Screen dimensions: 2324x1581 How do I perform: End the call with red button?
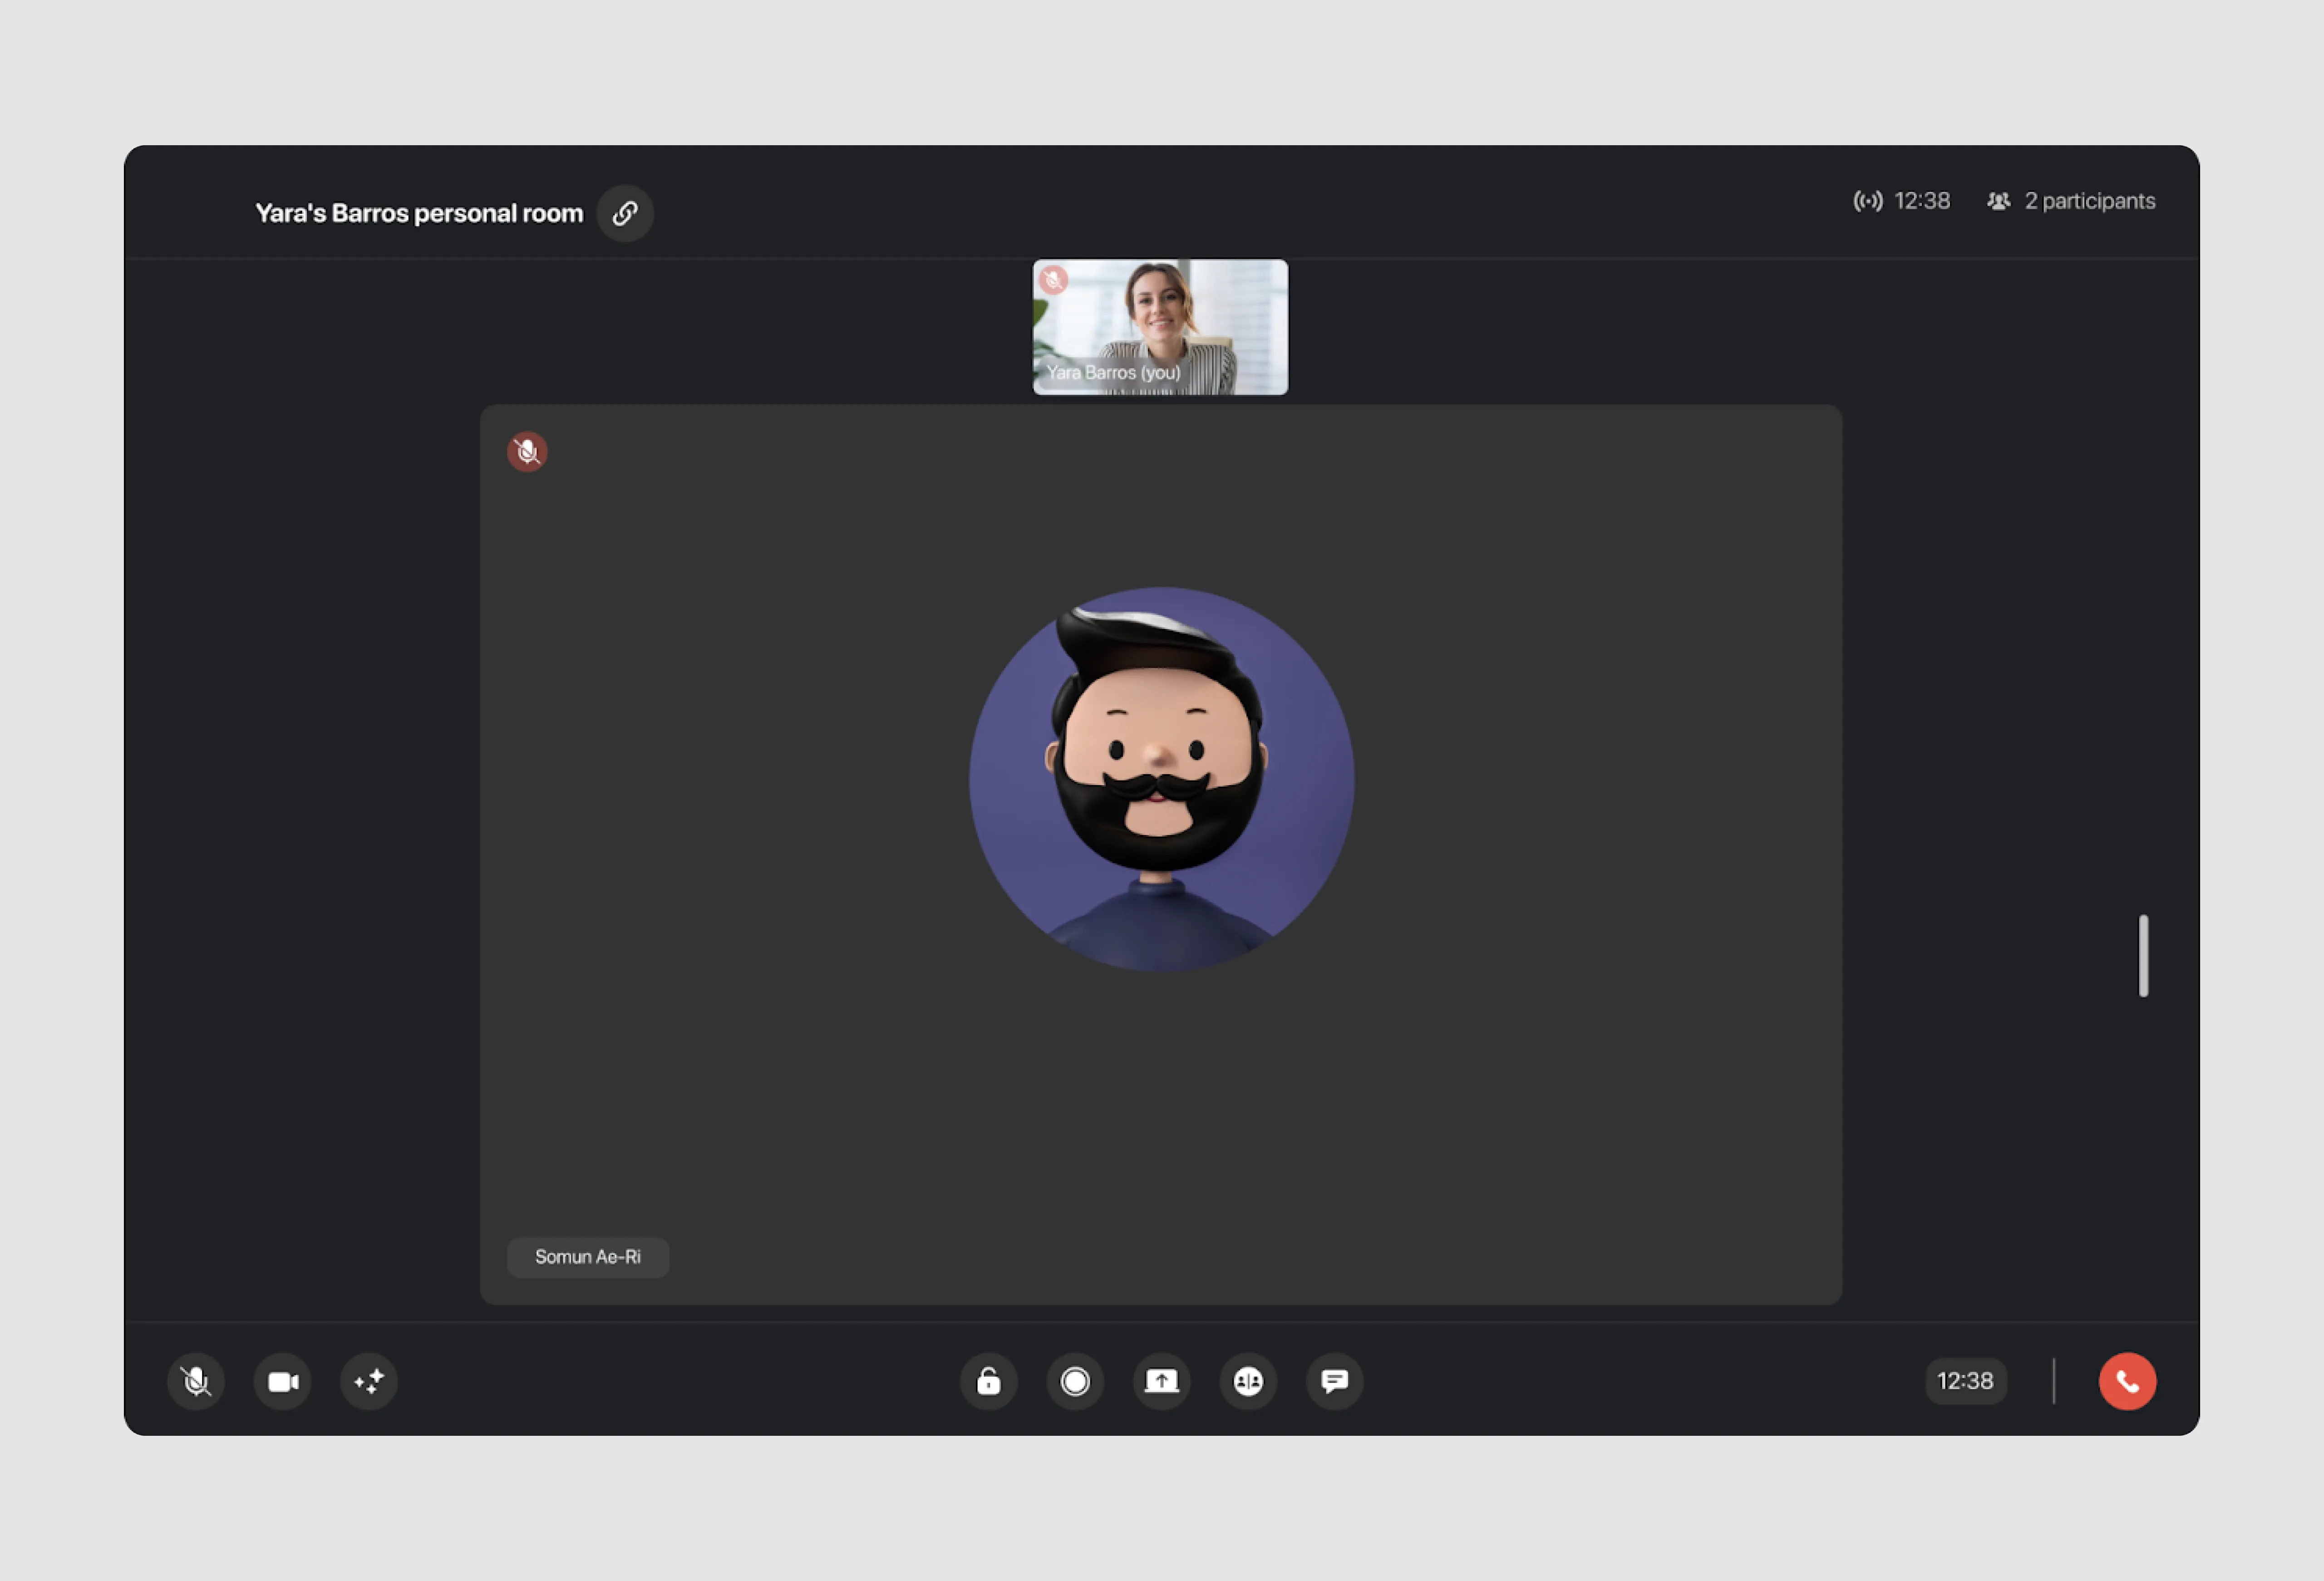point(2127,1382)
